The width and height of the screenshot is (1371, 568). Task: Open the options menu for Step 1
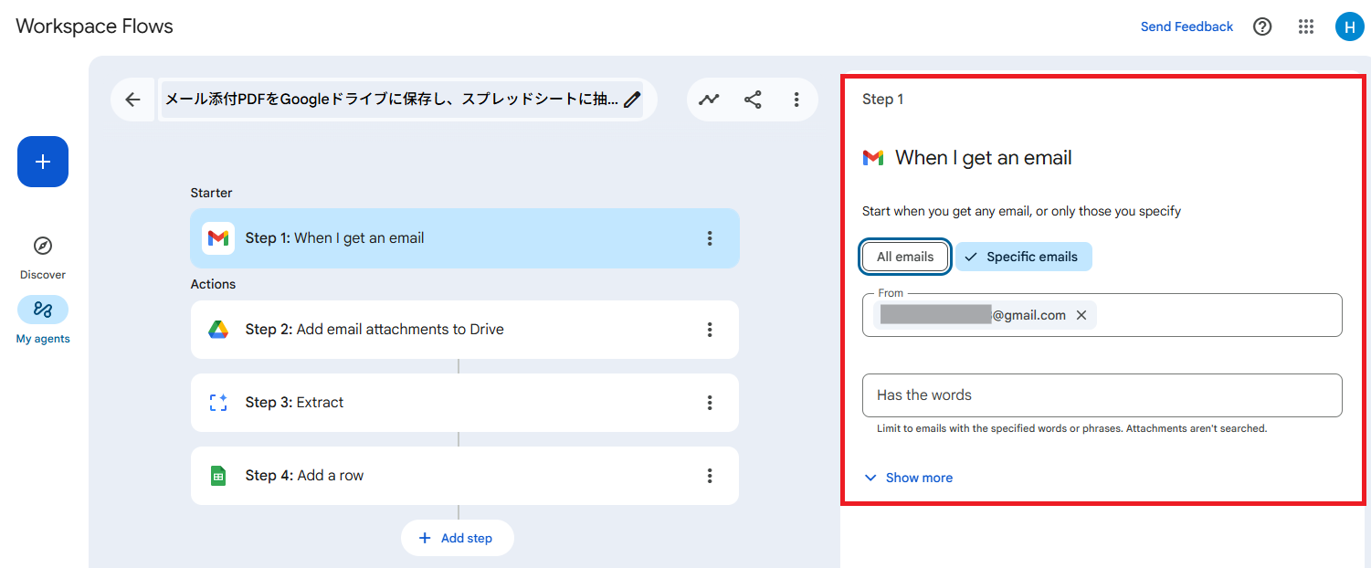pos(710,238)
